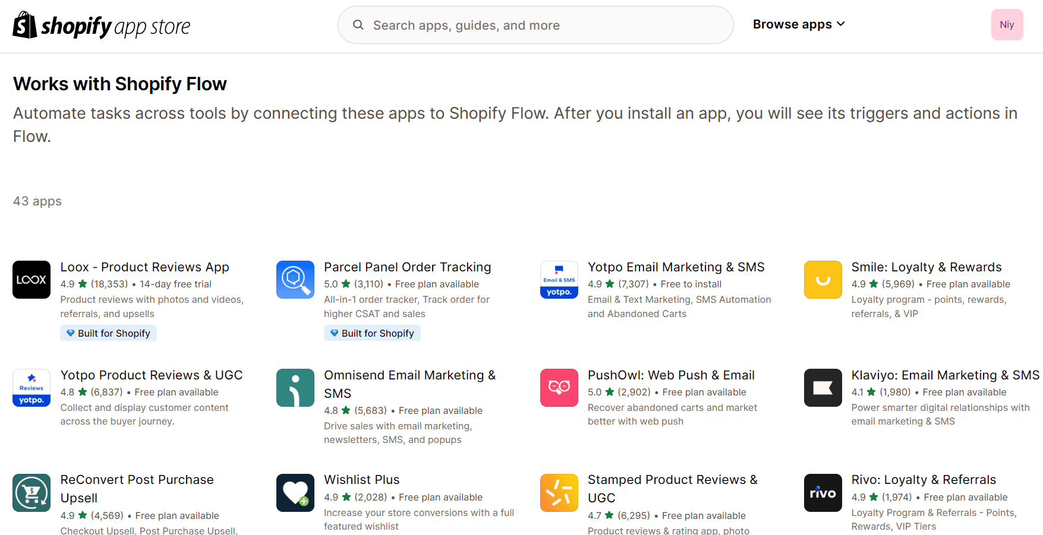Click the Stamped app icon
The image size is (1043, 535).
coord(559,492)
